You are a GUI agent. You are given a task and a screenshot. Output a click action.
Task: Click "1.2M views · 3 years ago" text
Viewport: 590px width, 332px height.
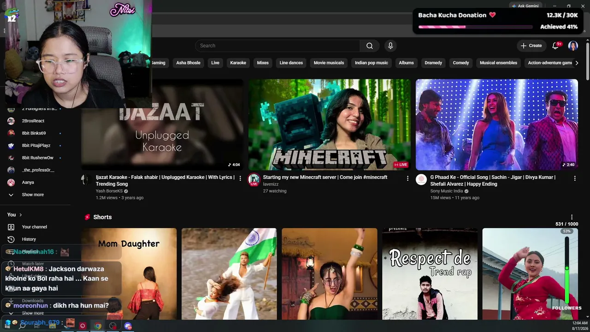tap(120, 198)
